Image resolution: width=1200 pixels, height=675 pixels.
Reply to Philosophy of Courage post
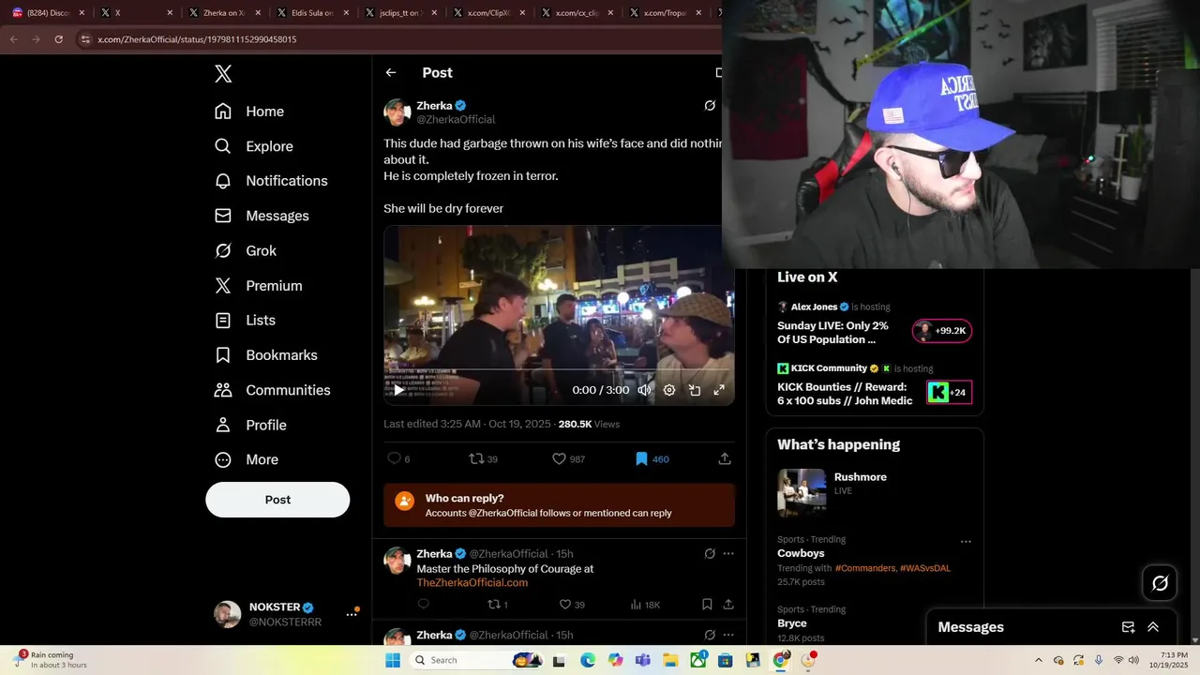pos(423,605)
